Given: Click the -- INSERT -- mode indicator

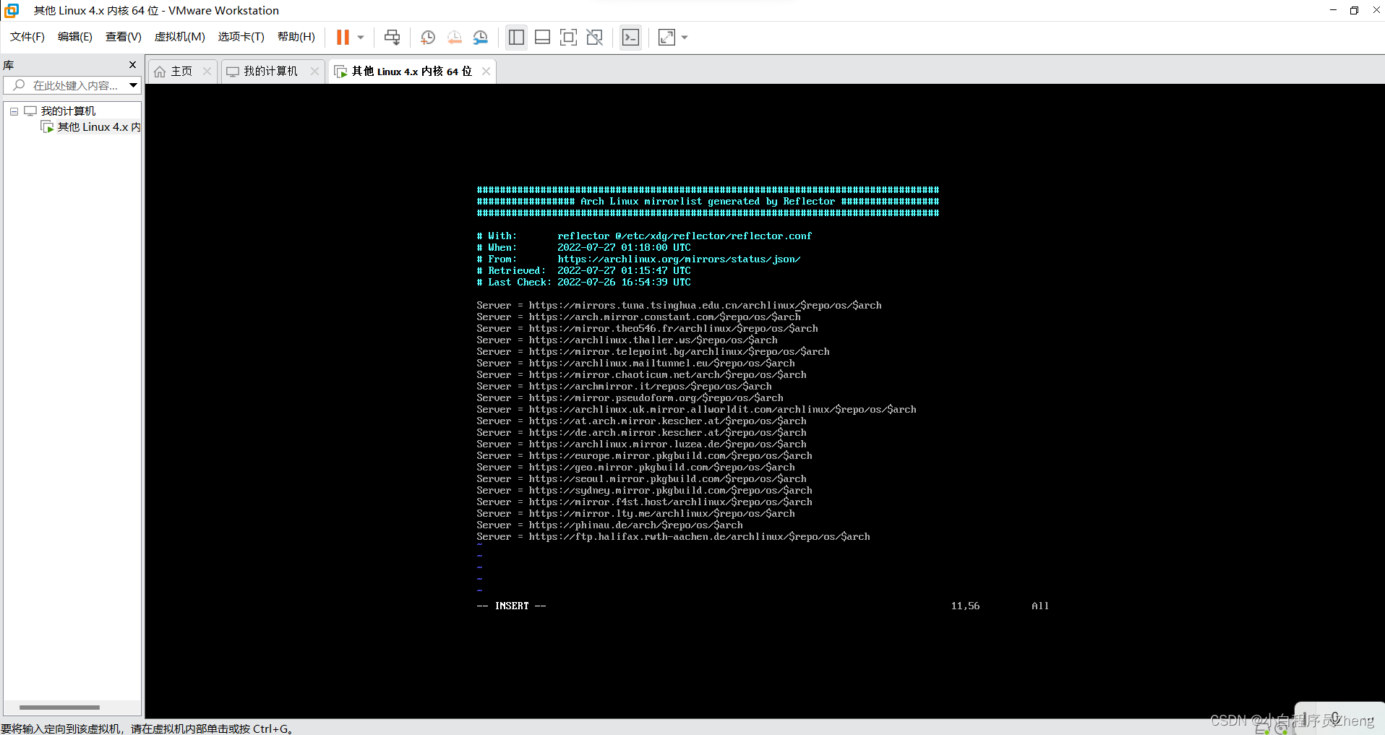Looking at the screenshot, I should point(511,606).
